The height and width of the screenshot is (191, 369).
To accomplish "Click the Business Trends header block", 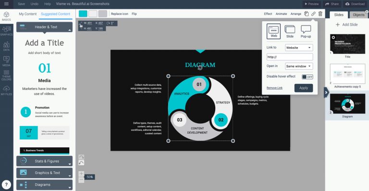I will click(x=45, y=151).
